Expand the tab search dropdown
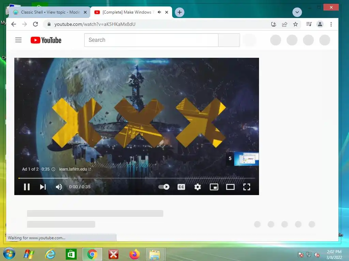The image size is (349, 261). pyautogui.click(x=297, y=12)
